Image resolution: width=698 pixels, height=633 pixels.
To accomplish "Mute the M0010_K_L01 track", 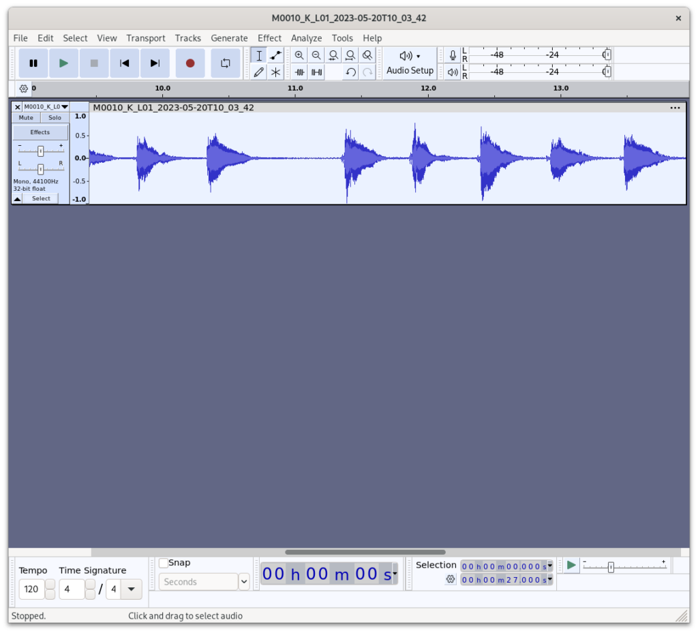I will (26, 118).
